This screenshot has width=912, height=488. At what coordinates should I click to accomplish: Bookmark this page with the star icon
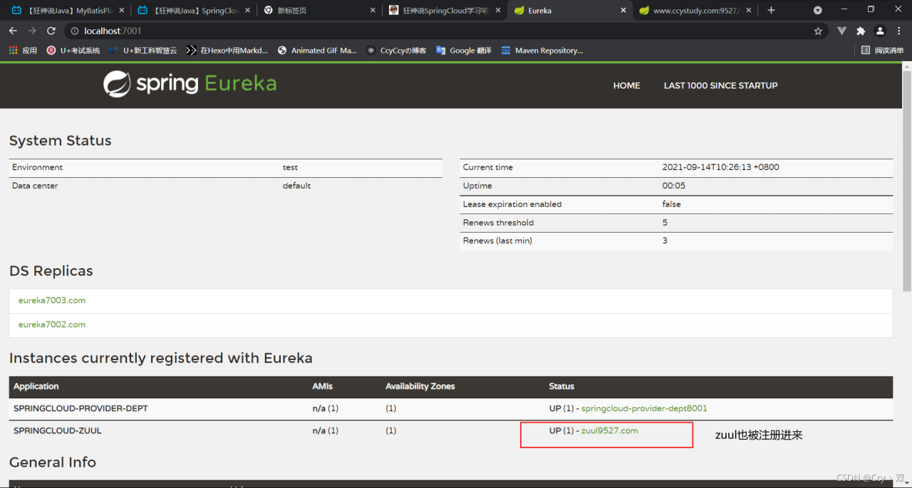pos(818,31)
